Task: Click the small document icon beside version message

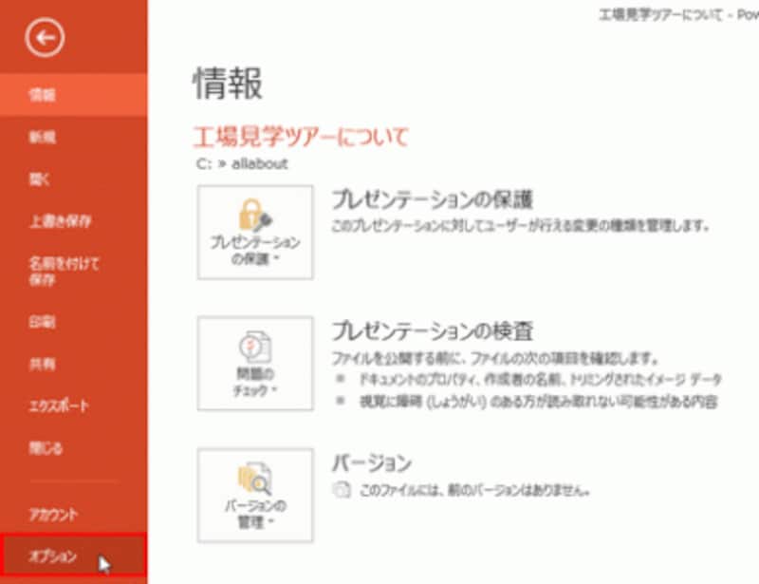Action: pyautogui.click(x=342, y=490)
